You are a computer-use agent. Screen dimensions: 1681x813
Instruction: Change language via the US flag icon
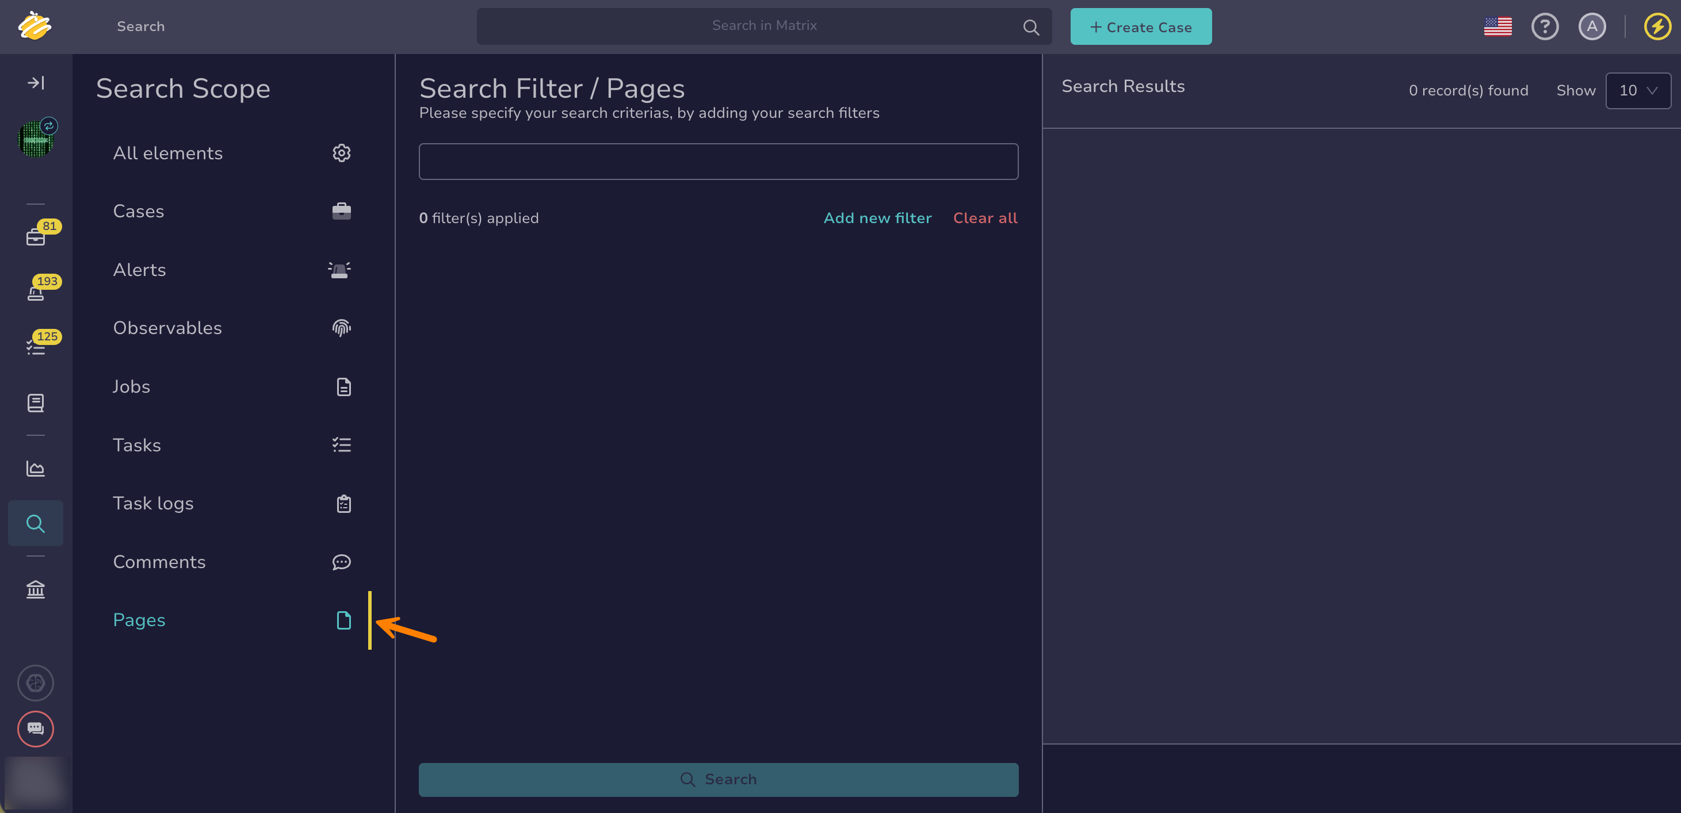tap(1497, 26)
